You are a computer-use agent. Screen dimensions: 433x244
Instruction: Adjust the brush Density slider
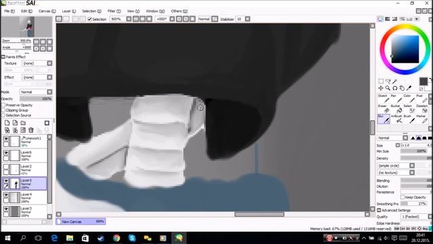pyautogui.click(x=416, y=158)
